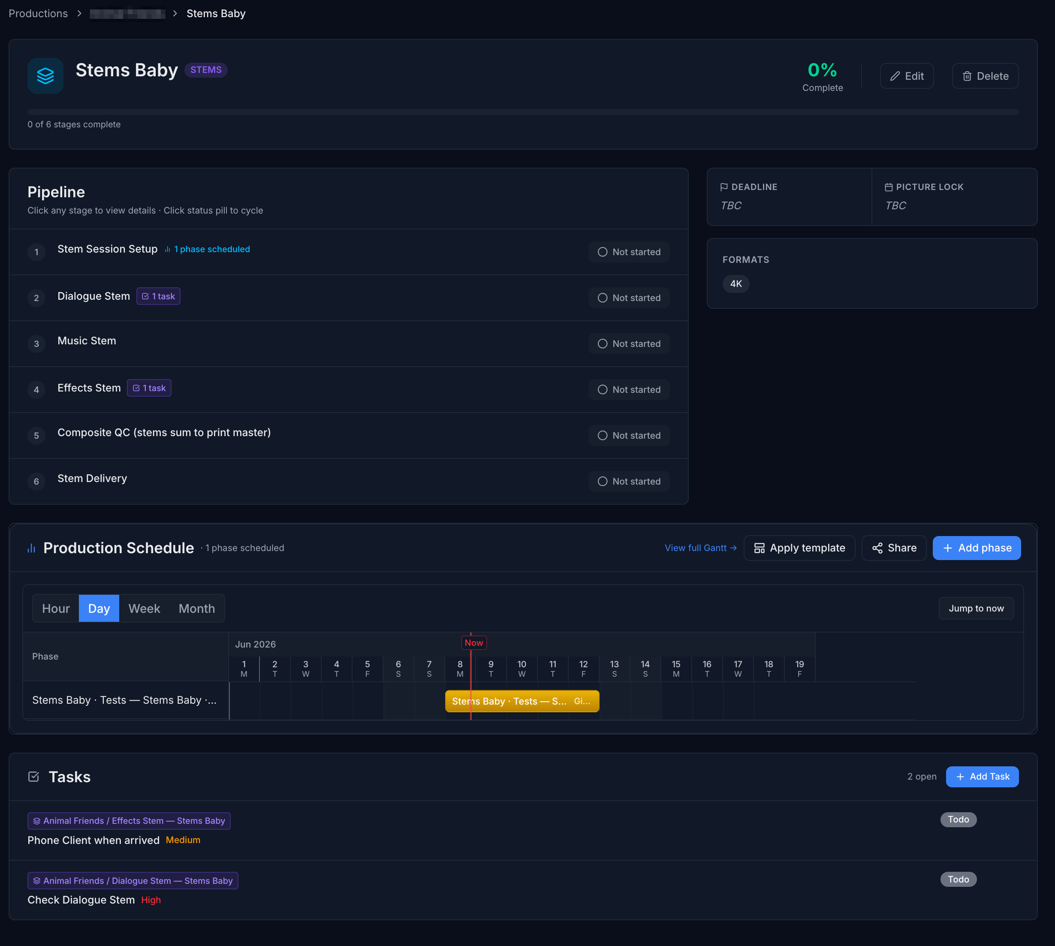
Task: Click the red Now timeline marker
Action: pos(473,643)
